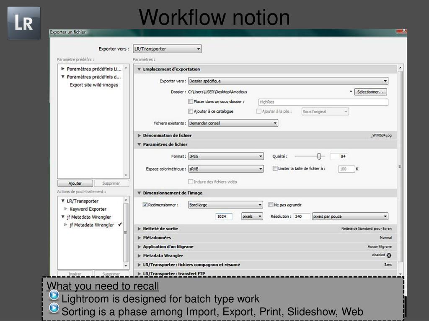
Task: Click first blue bullet icon beside 'Lightroom is designed'
Action: point(54,295)
